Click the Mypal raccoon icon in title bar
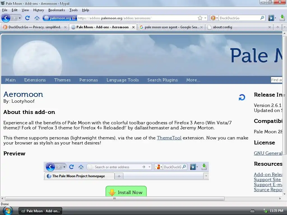 point(3,3)
